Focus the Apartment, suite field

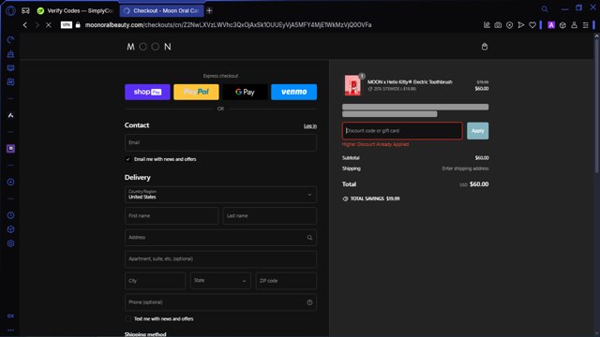(x=220, y=259)
